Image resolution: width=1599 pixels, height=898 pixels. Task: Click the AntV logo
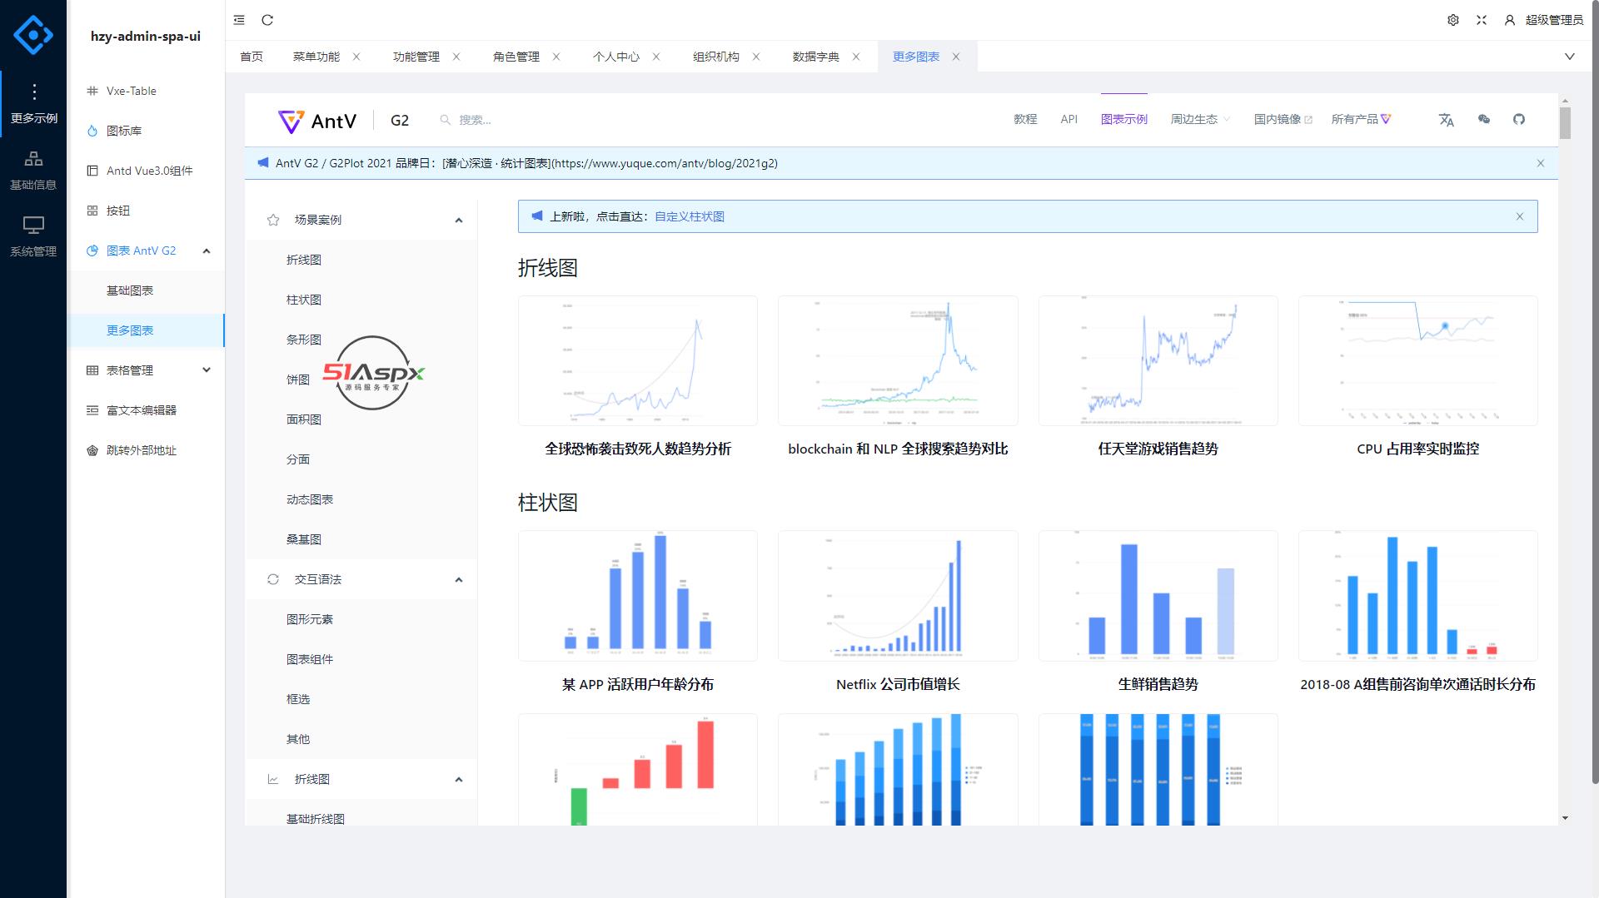click(316, 121)
